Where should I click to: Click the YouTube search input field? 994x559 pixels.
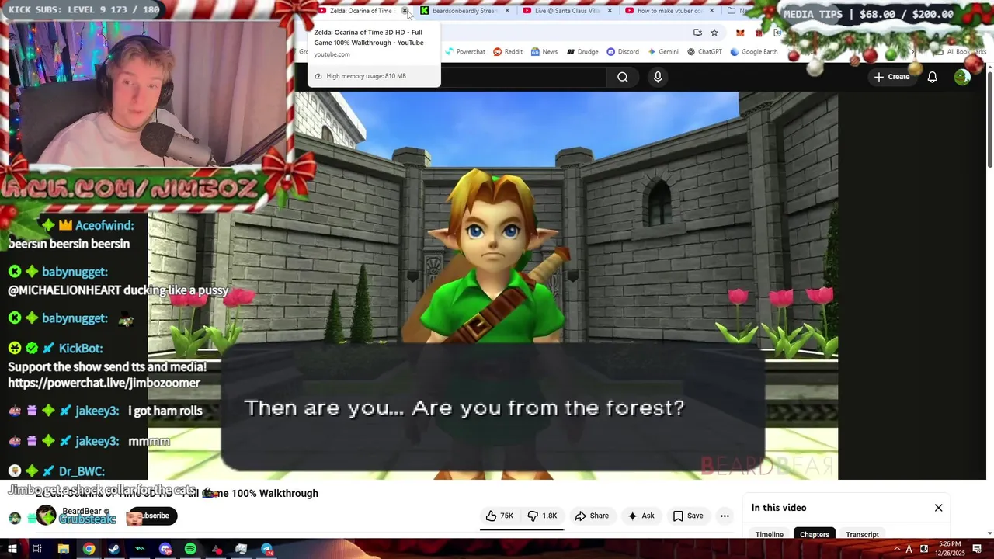pos(522,77)
